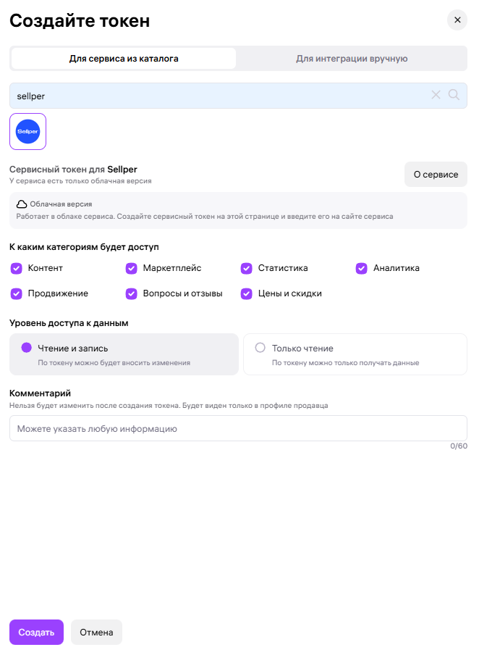Toggle the Продвижение checkbox
Viewport: 479px width, 655px height.
(17, 293)
